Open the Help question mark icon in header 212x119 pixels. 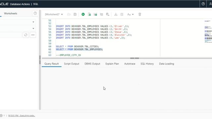[x=203, y=4]
